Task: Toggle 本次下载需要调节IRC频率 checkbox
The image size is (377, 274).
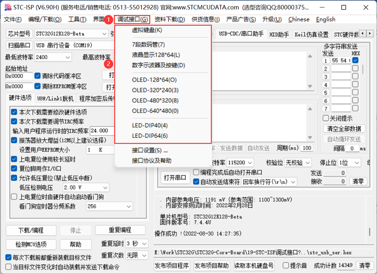Action: (14, 121)
